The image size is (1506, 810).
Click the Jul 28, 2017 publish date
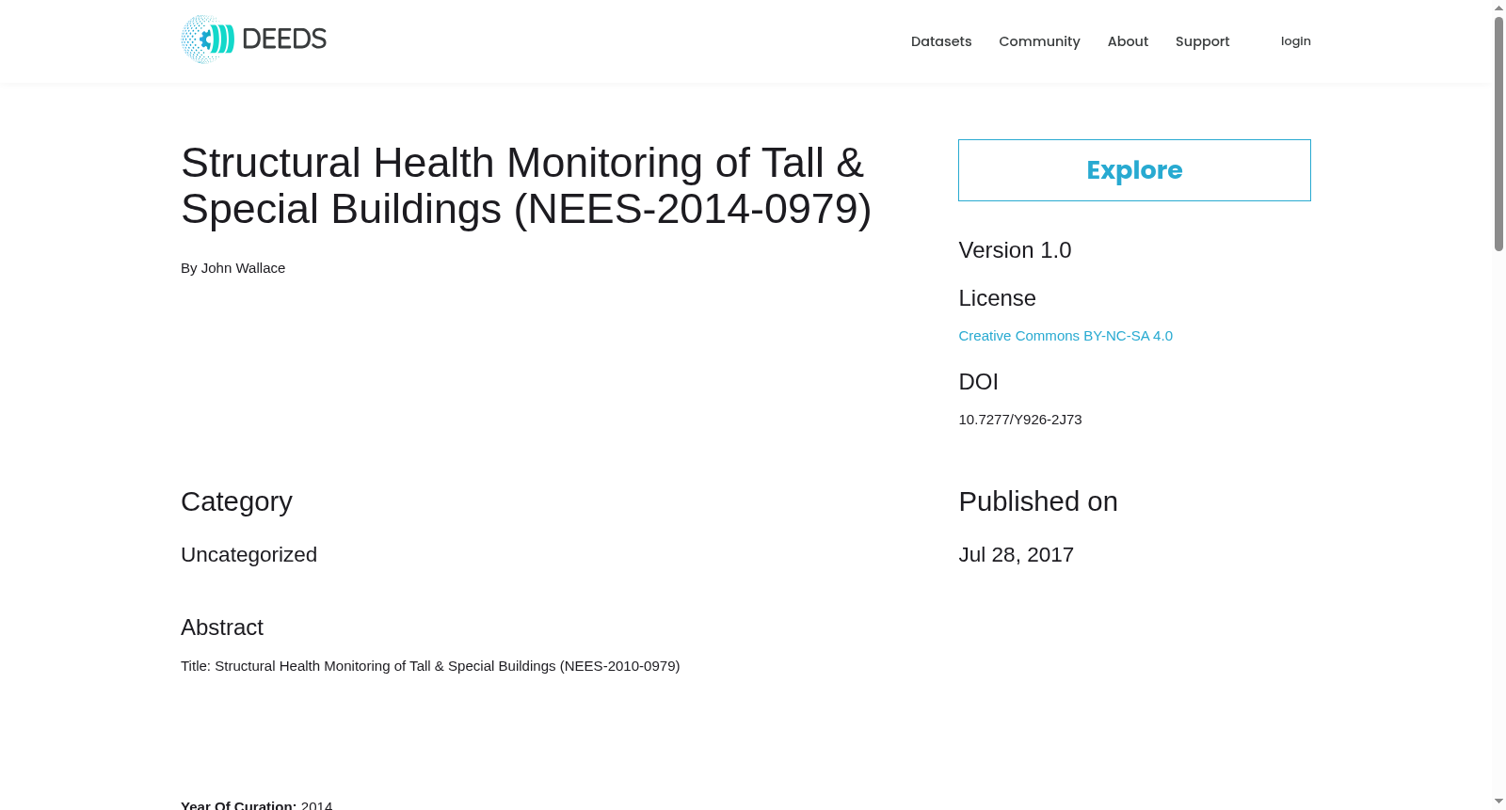(1016, 555)
